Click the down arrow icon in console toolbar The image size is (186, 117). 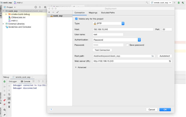click(x=9, y=90)
